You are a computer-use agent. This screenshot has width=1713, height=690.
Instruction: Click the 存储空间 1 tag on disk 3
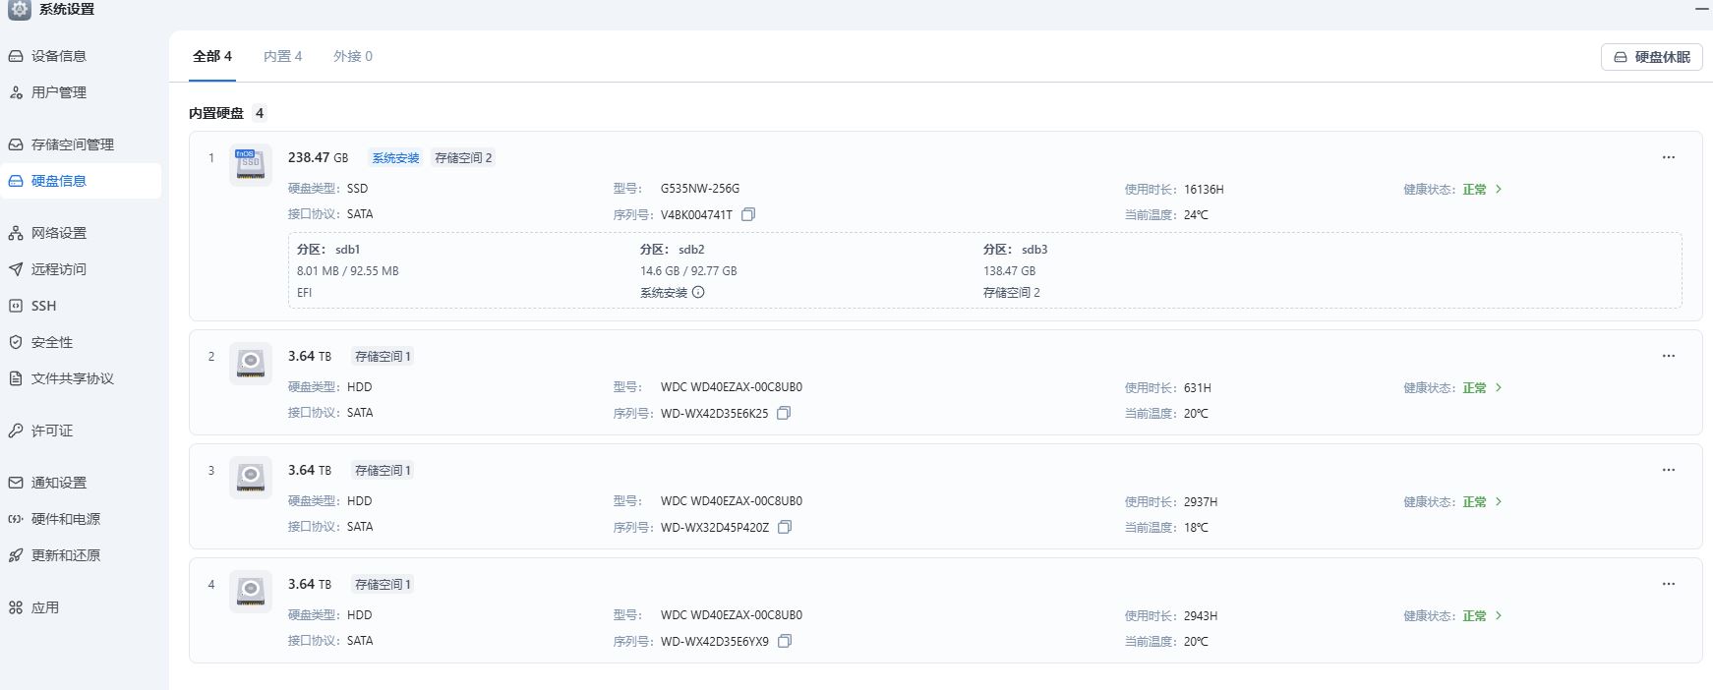383,471
